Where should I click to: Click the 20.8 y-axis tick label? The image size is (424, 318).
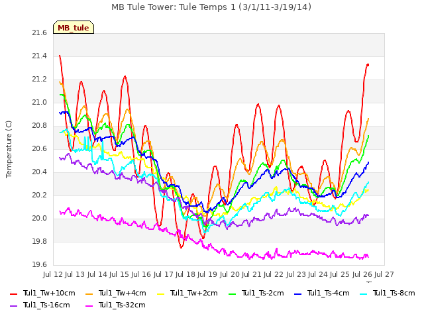click(40, 126)
